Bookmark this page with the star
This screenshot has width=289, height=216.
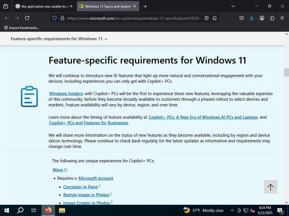pyautogui.click(x=214, y=18)
